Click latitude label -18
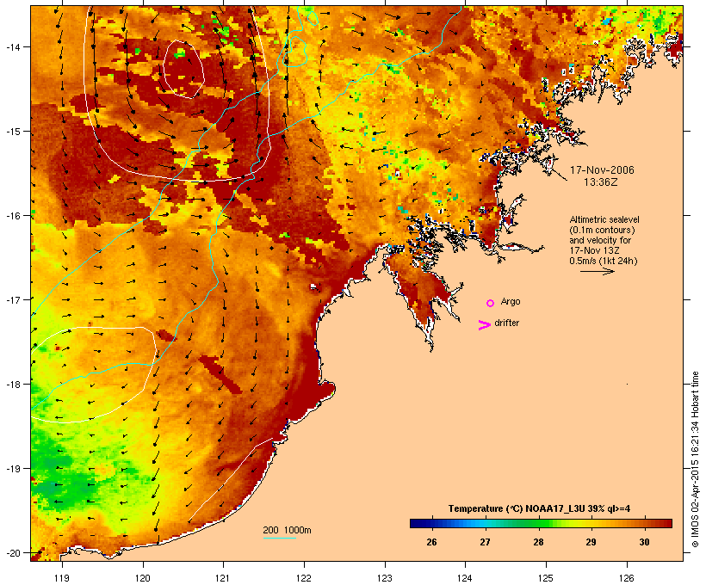This screenshot has height=585, width=706. pos(13,384)
